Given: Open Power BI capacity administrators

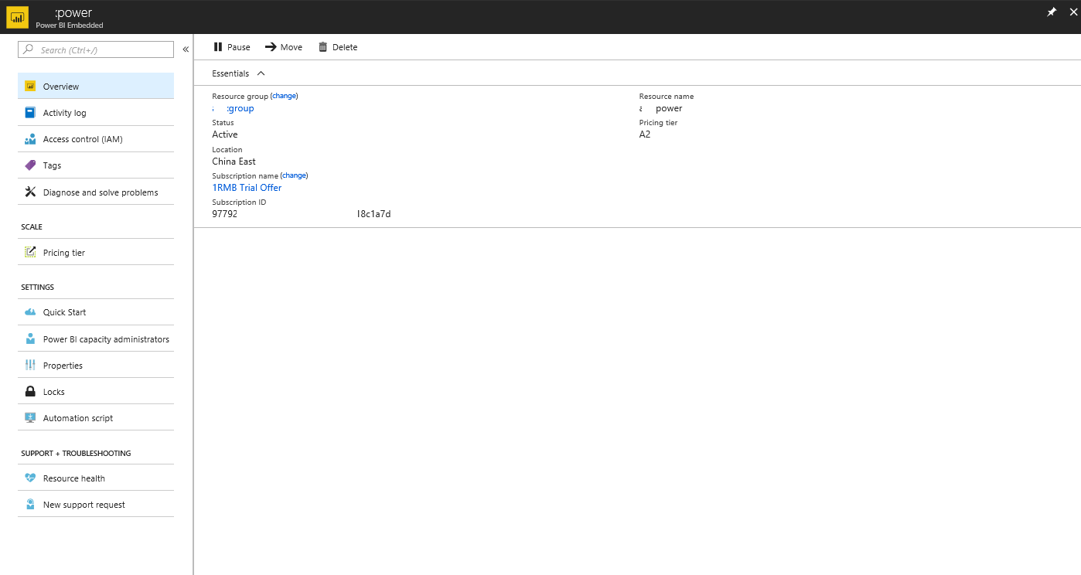Looking at the screenshot, I should [106, 339].
